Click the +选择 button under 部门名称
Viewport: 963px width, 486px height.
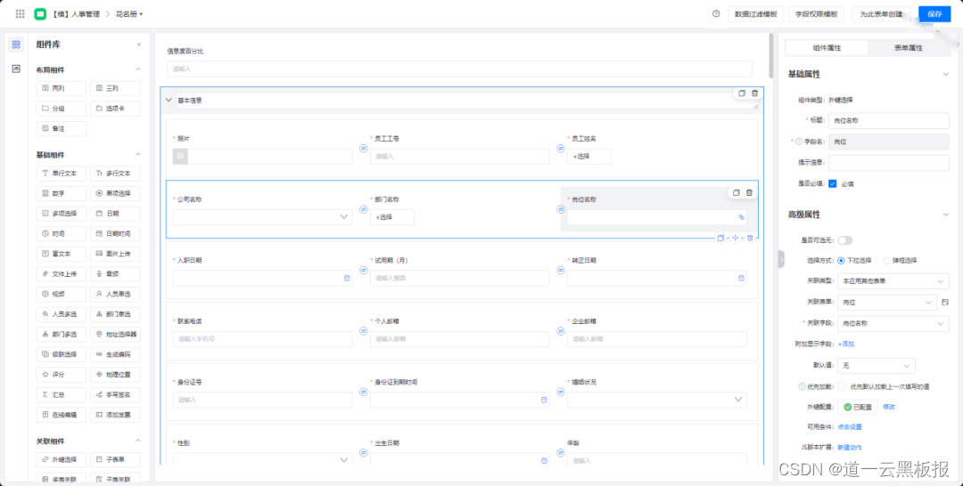(x=391, y=217)
